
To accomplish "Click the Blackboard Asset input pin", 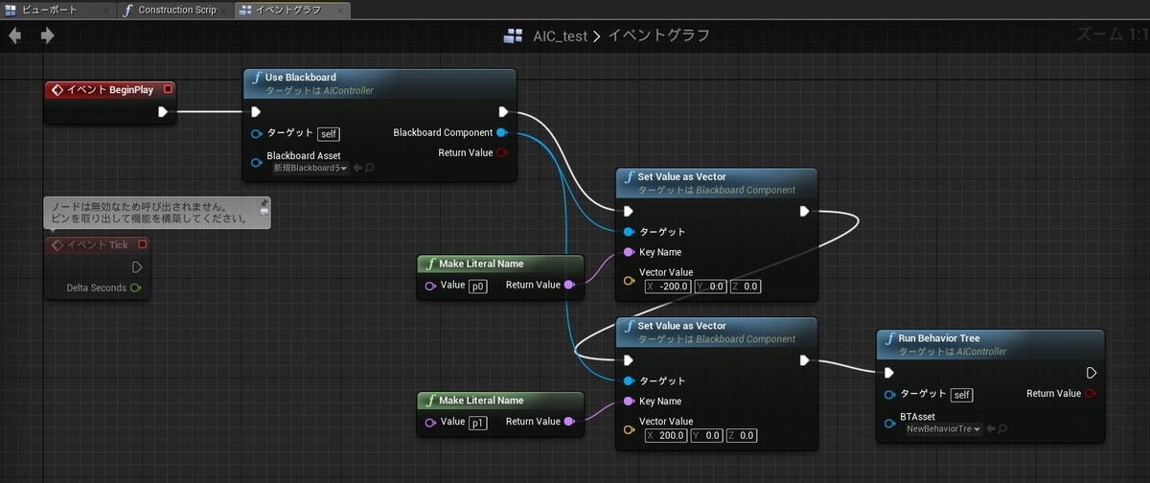I will 256,162.
